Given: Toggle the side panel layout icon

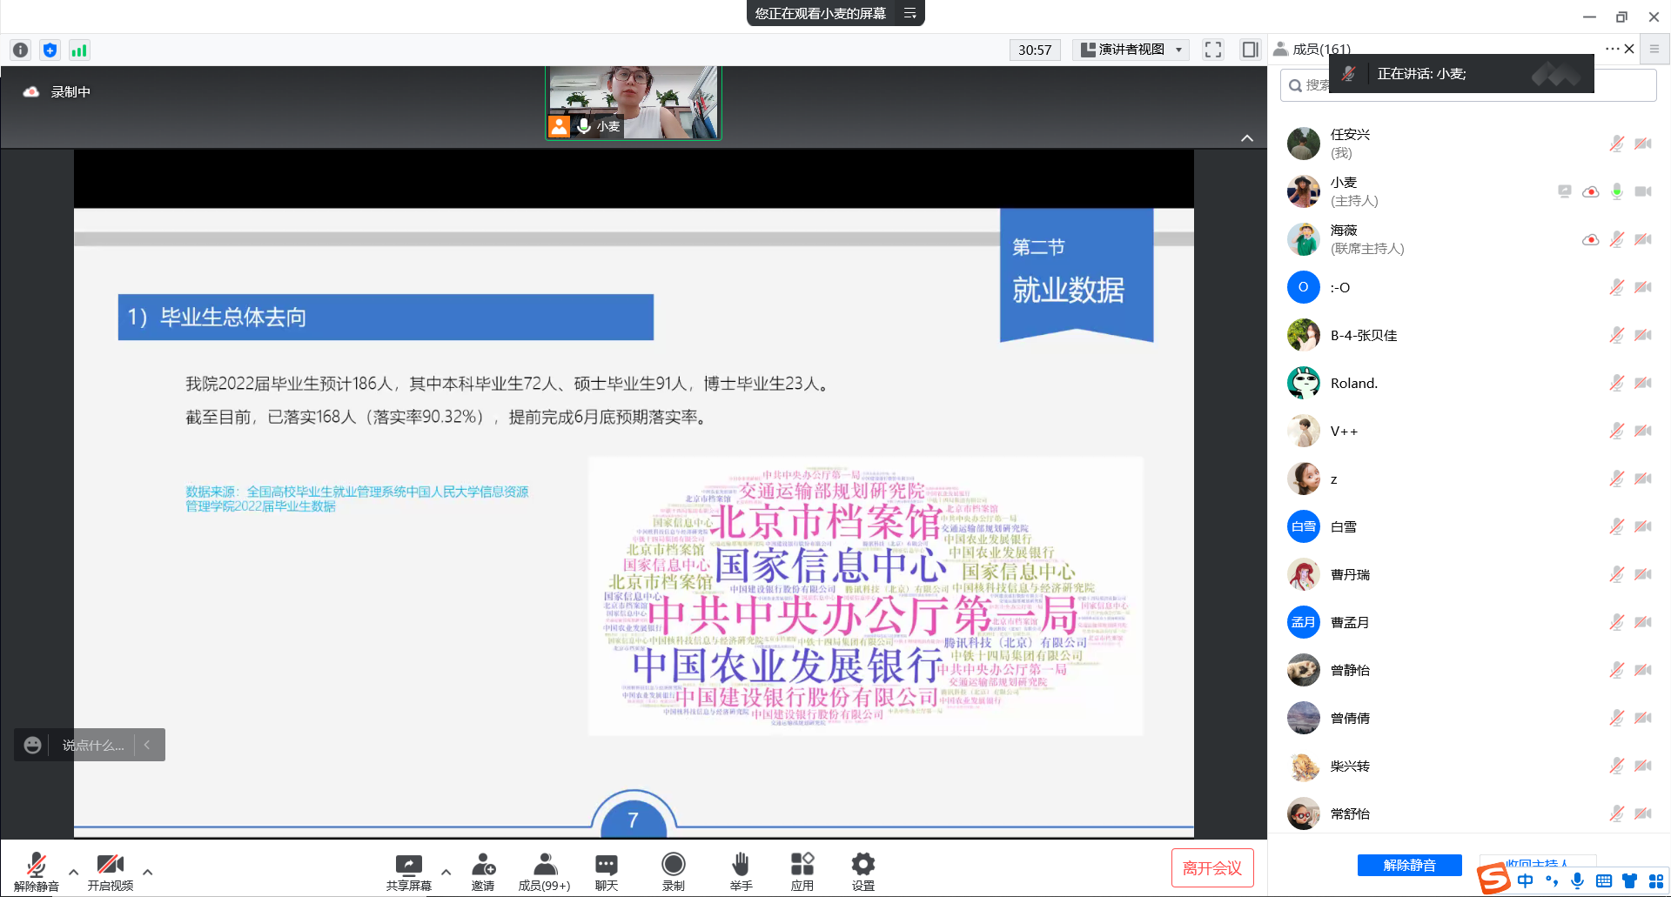Looking at the screenshot, I should pyautogui.click(x=1250, y=50).
